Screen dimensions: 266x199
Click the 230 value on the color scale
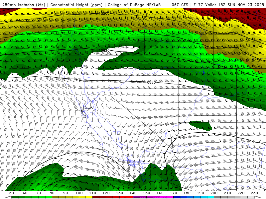pyautogui.click(x=255, y=193)
